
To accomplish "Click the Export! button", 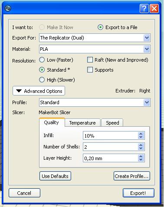I will (x=138, y=193).
